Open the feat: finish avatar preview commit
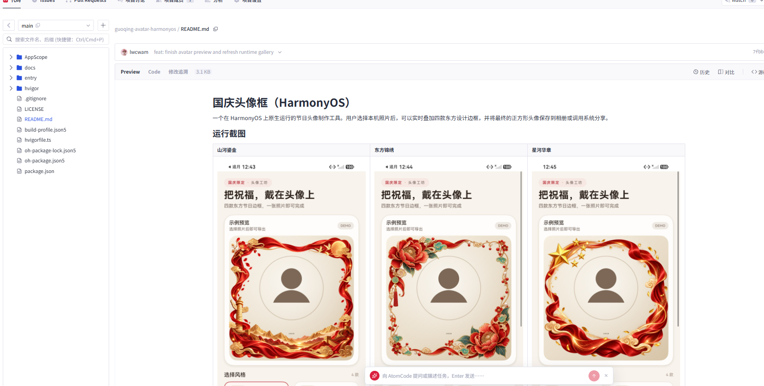 click(214, 52)
